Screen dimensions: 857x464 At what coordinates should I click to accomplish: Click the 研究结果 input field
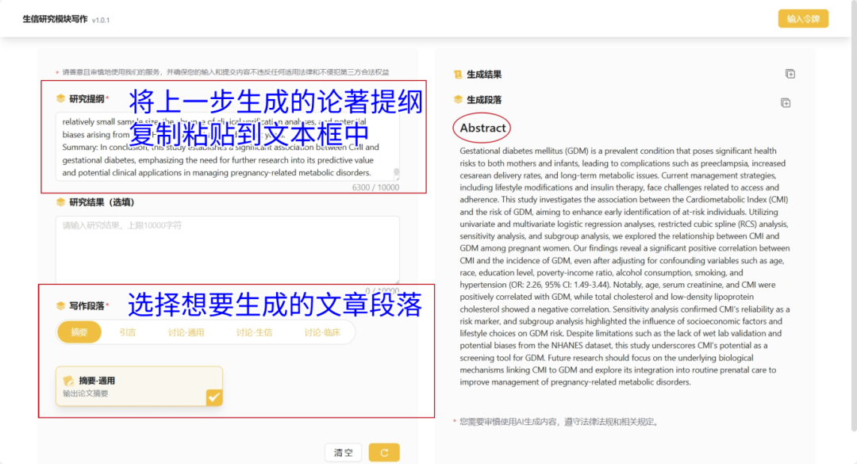pyautogui.click(x=228, y=250)
